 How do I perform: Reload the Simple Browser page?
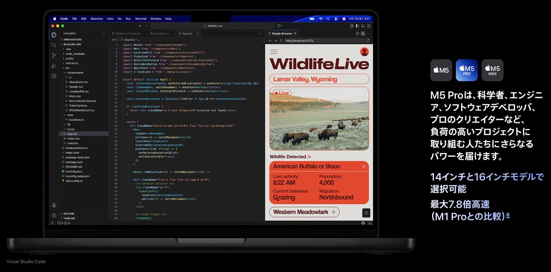click(281, 41)
